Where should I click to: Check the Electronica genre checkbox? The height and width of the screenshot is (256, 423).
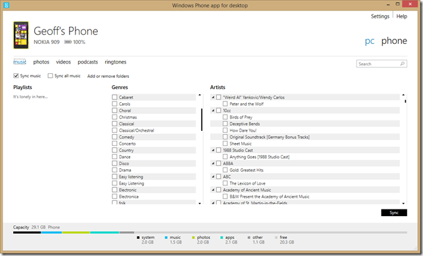[x=115, y=196]
